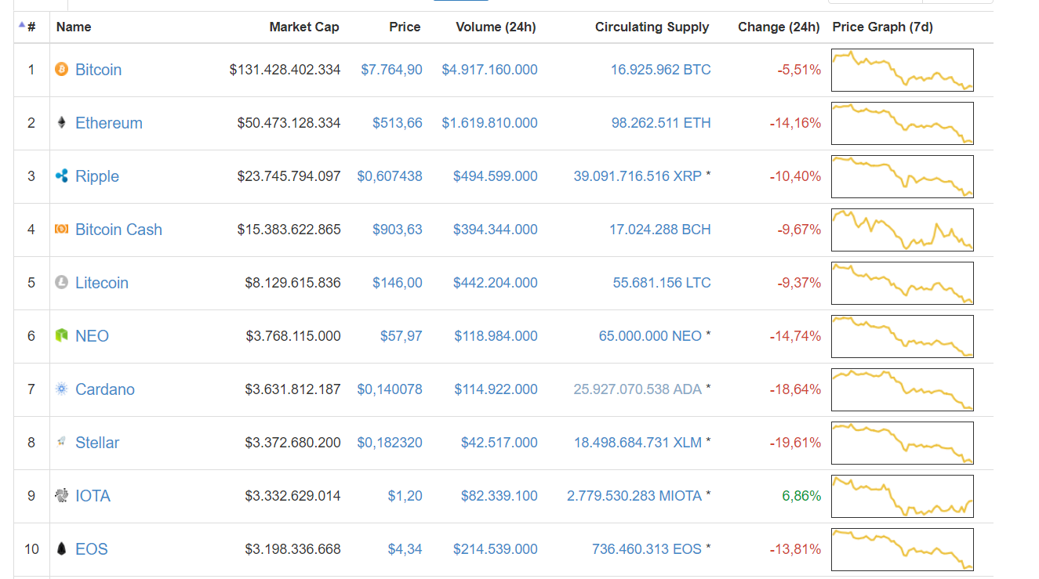Click Ethereum's price value $513,66
The height and width of the screenshot is (579, 1039).
click(x=397, y=123)
